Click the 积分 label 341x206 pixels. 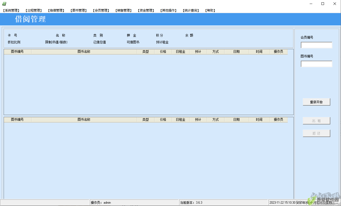(160, 35)
